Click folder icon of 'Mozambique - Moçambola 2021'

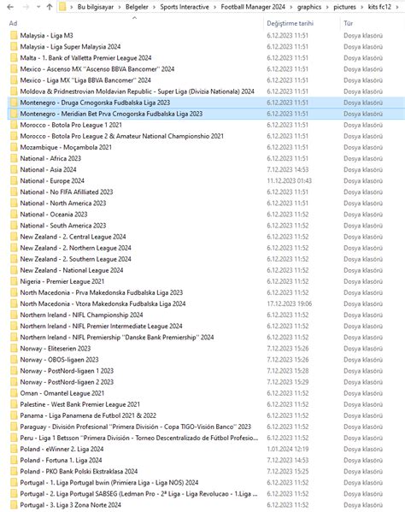pos(14,147)
